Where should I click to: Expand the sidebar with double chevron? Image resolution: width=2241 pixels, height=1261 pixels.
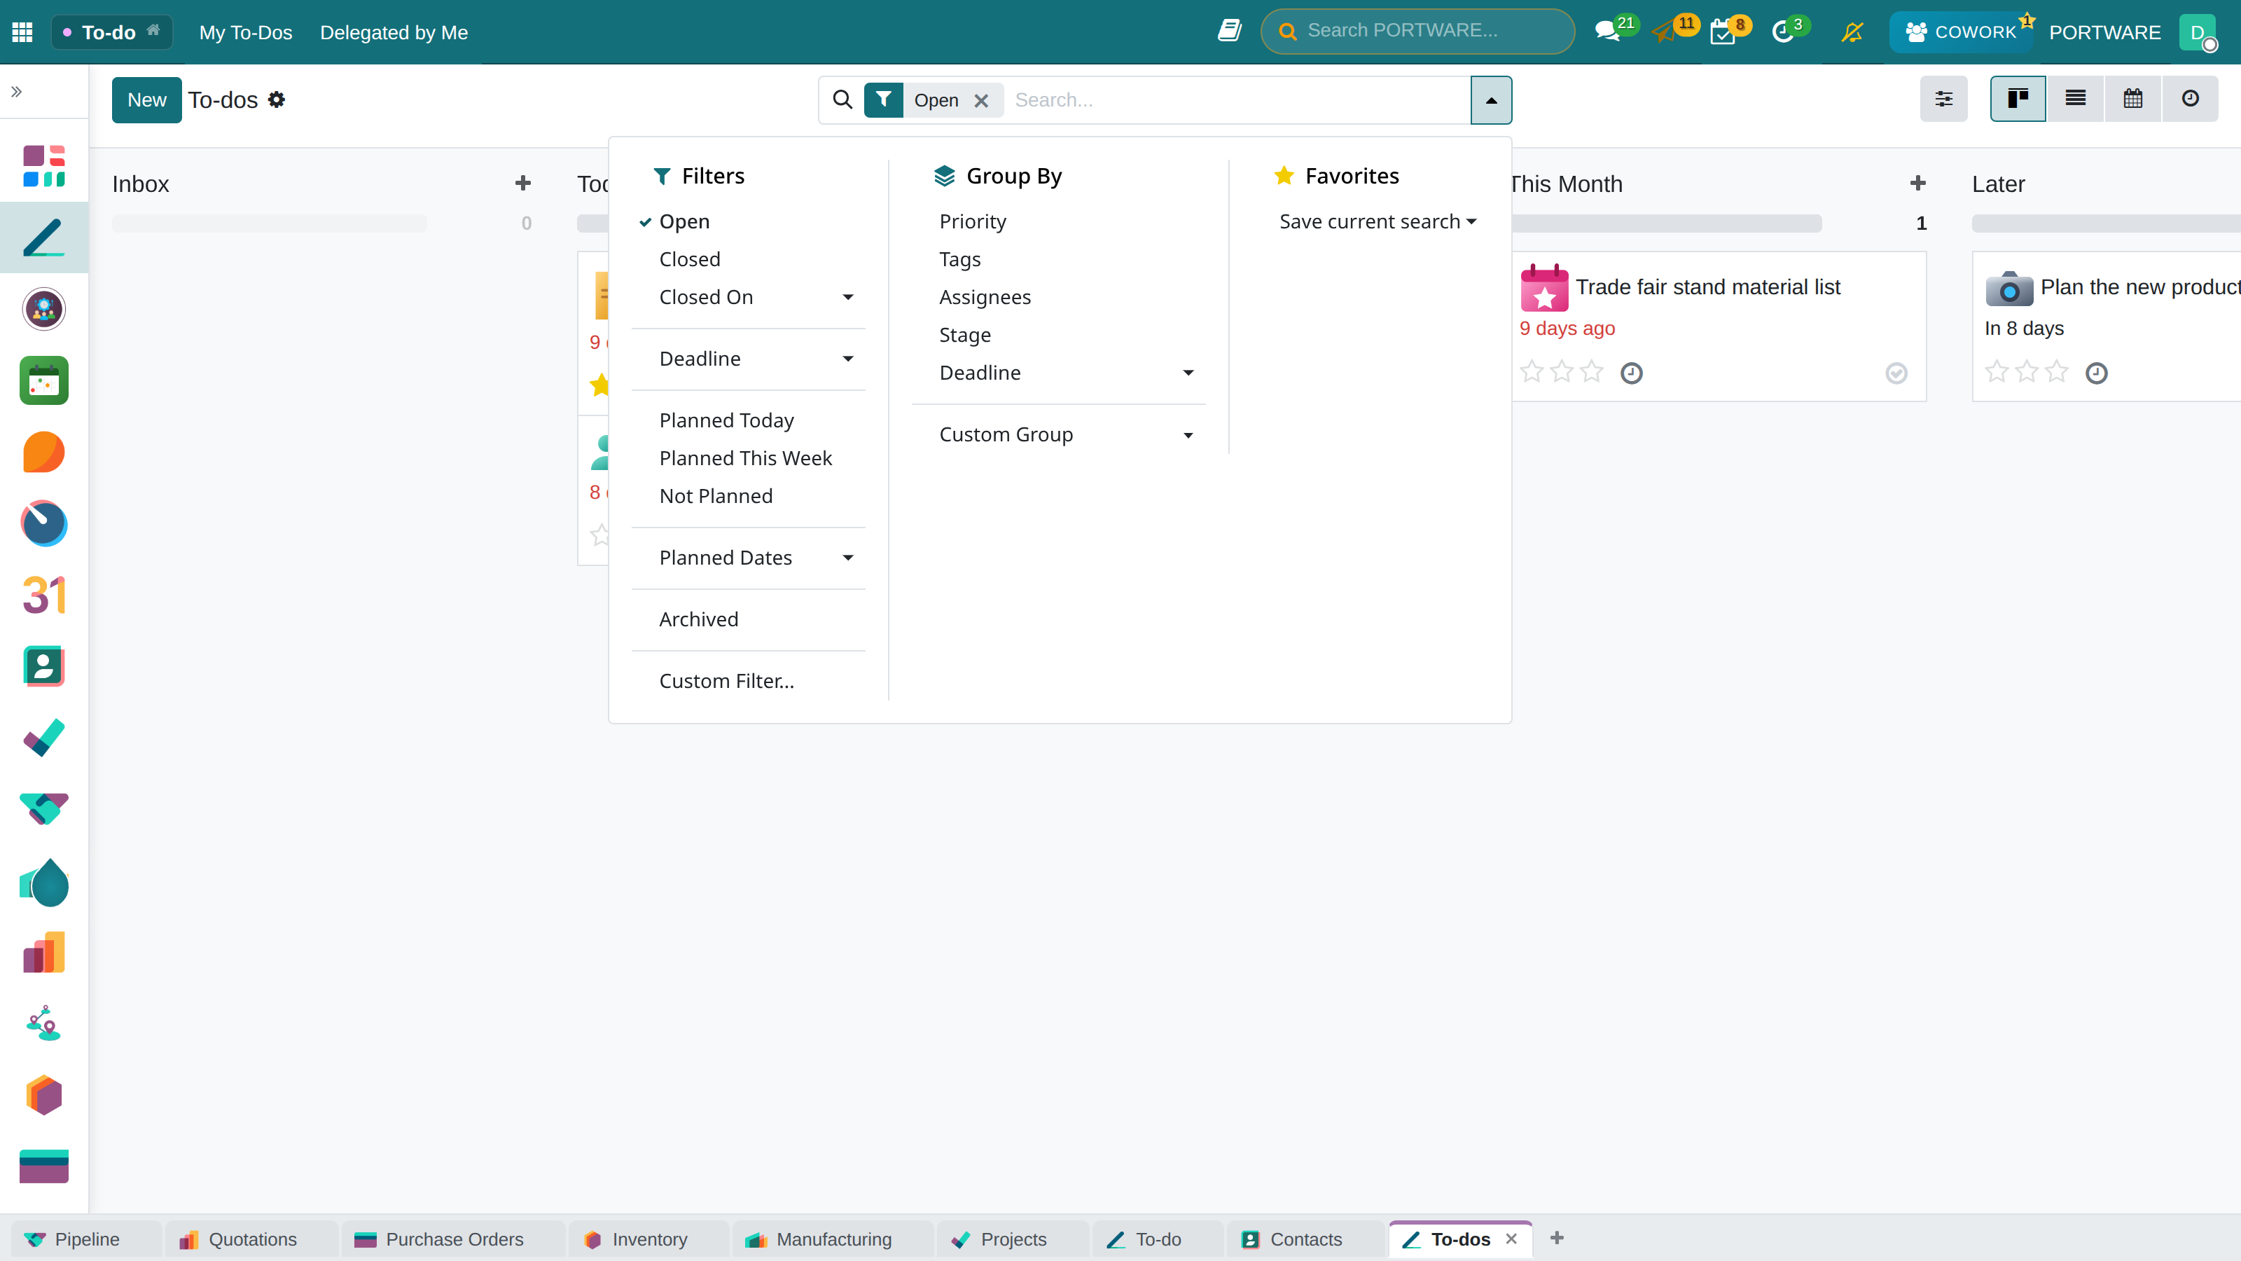pyautogui.click(x=17, y=91)
